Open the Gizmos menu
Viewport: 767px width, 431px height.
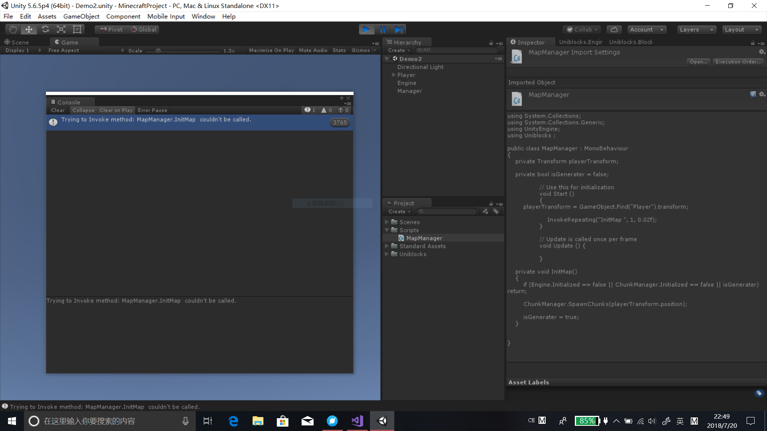[363, 50]
